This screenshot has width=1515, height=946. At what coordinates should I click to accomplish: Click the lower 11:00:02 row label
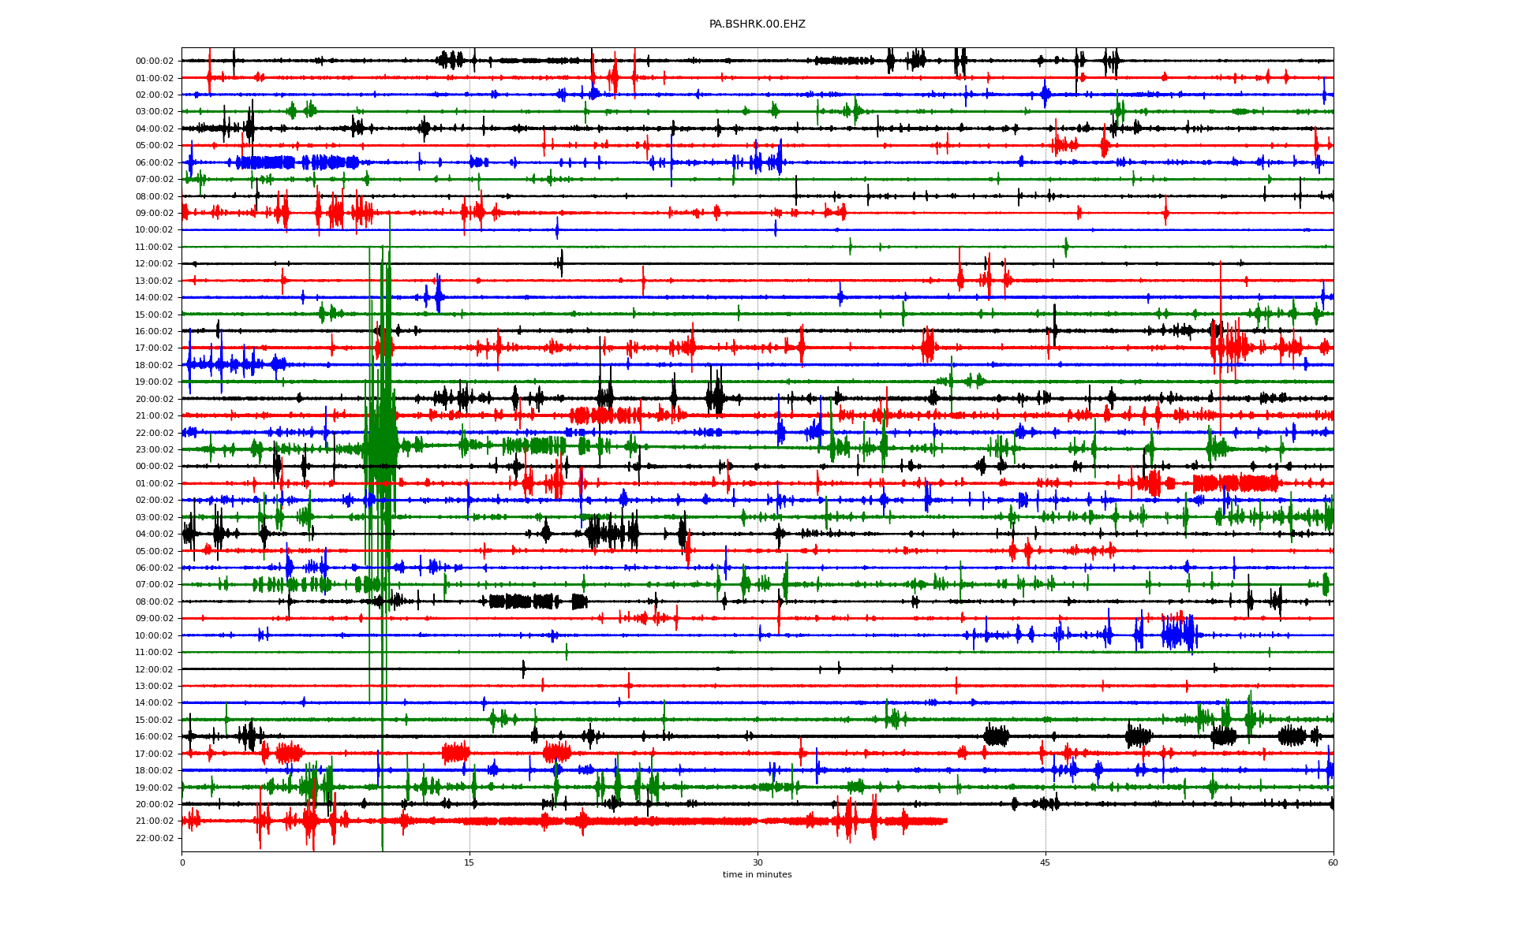coord(154,653)
